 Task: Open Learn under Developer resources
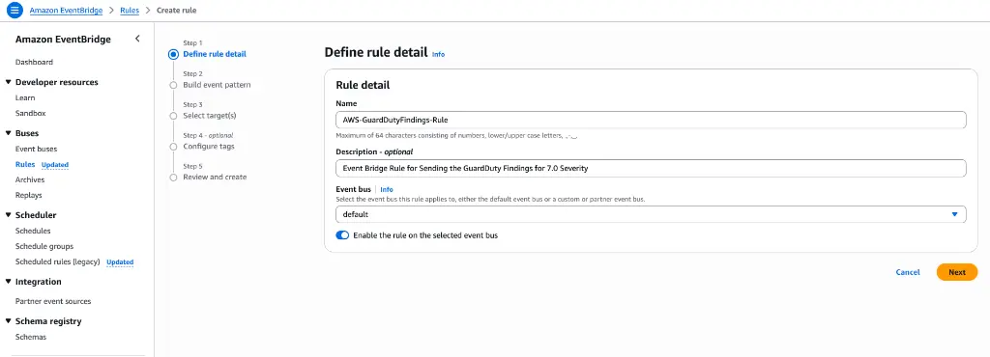[25, 98]
